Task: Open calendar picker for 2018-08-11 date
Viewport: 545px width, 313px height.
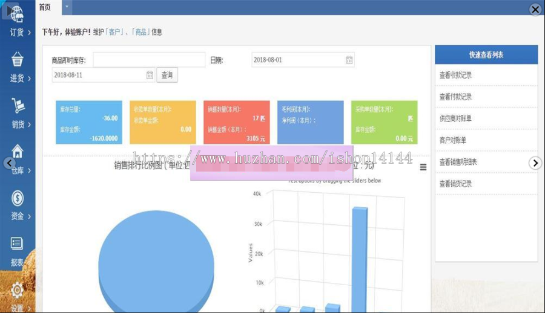Action: [x=150, y=75]
